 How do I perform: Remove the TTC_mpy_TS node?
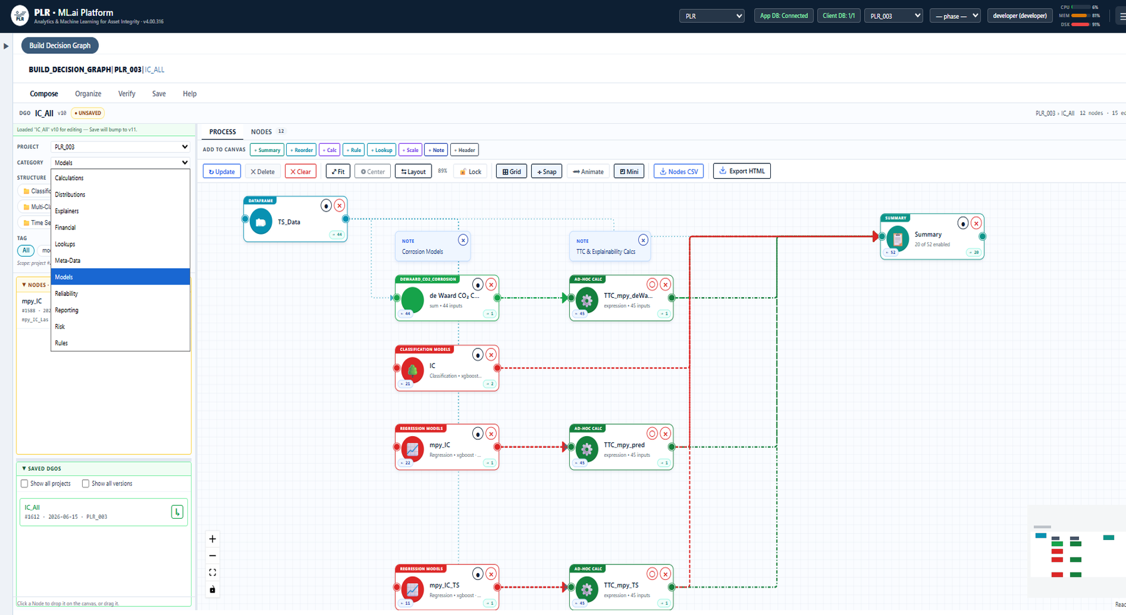[666, 574]
